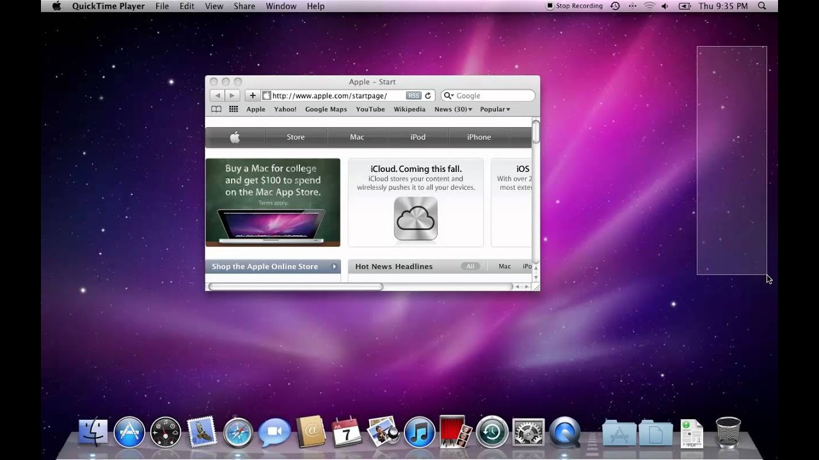Select the Store tab on Apple page

tap(296, 137)
